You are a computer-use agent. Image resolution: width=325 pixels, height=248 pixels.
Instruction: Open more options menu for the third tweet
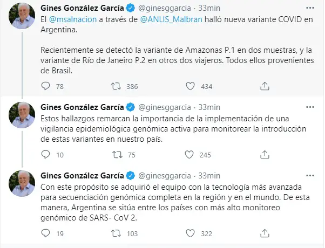coord(309,175)
